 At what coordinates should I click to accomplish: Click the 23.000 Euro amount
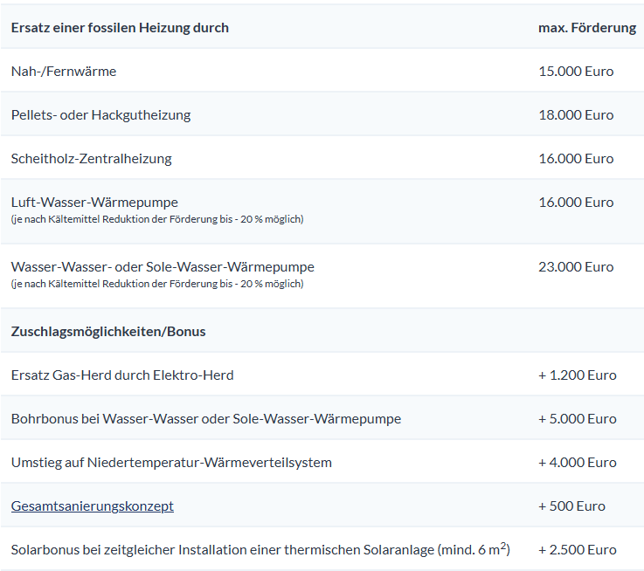click(x=576, y=267)
